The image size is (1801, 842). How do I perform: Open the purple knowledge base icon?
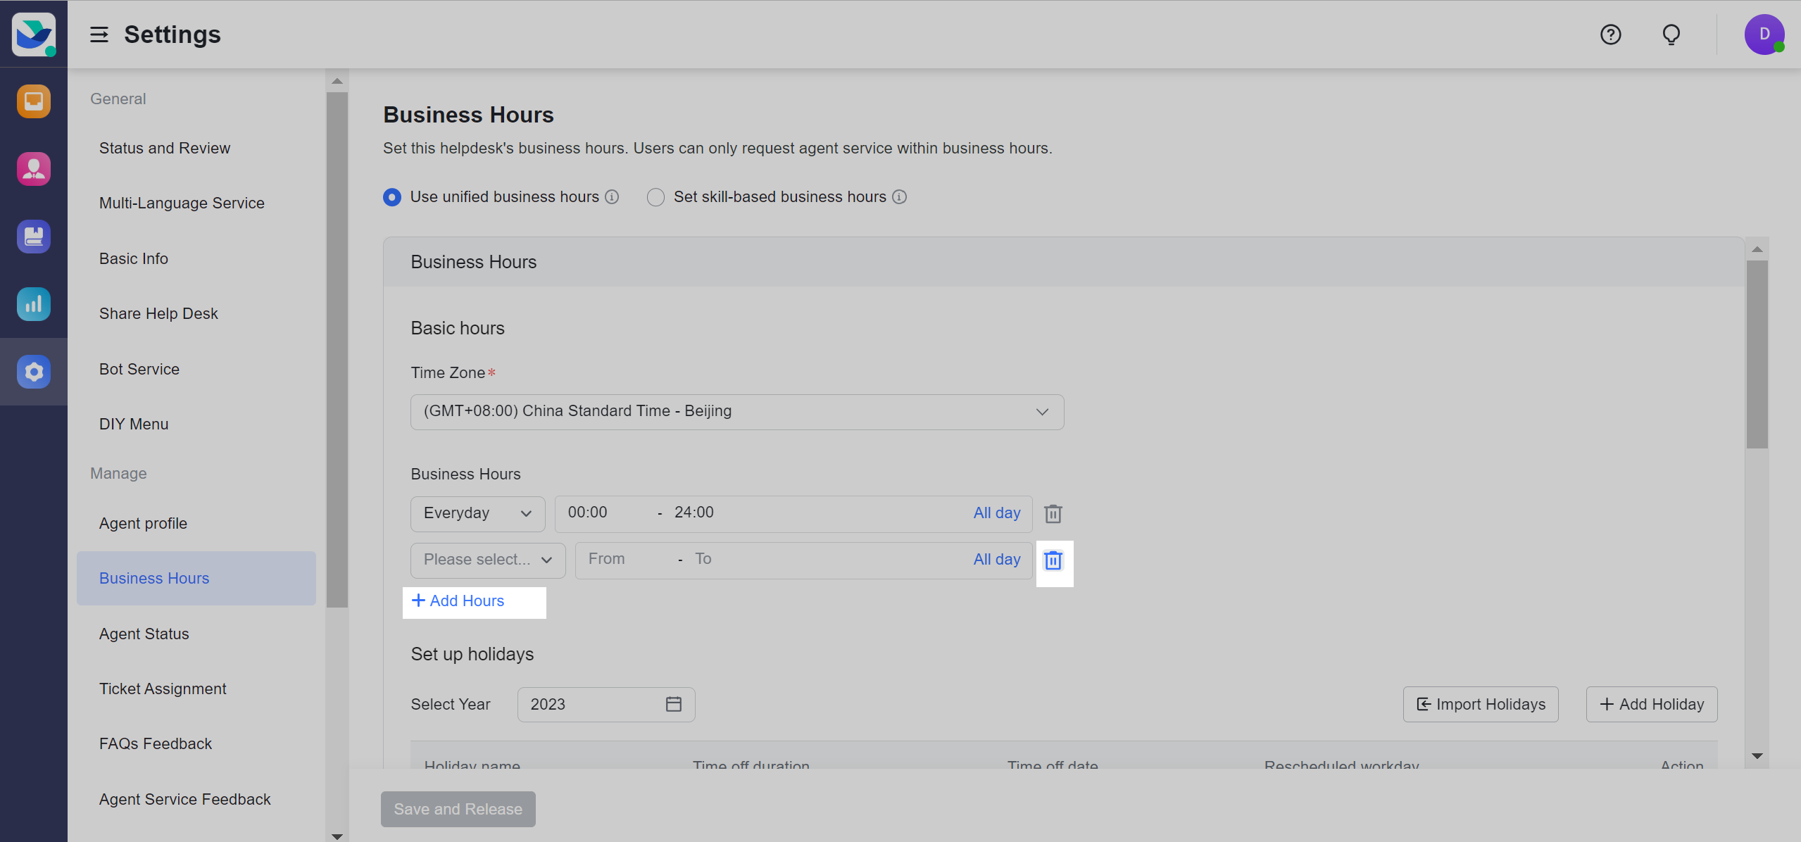34,237
